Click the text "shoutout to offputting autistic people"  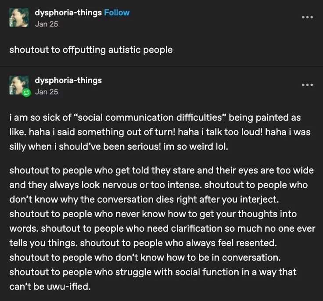click(x=91, y=50)
